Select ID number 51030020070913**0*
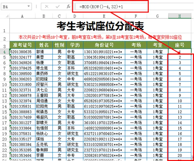This screenshot has height=161, width=194. (x=104, y=117)
